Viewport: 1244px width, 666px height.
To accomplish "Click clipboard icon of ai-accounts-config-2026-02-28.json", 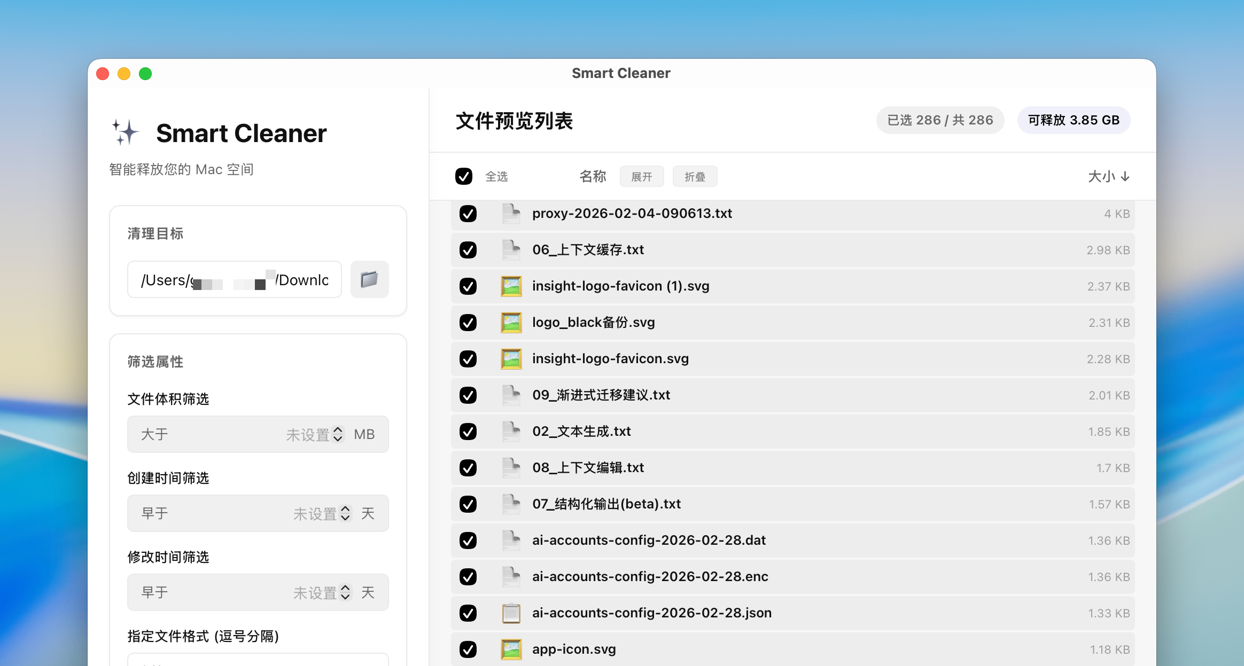I will [x=511, y=613].
